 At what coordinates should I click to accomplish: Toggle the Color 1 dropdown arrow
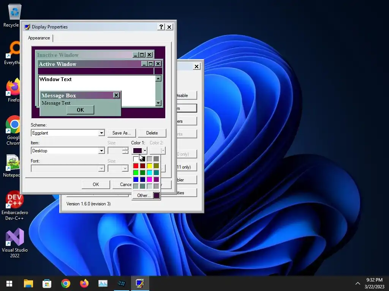click(x=145, y=150)
